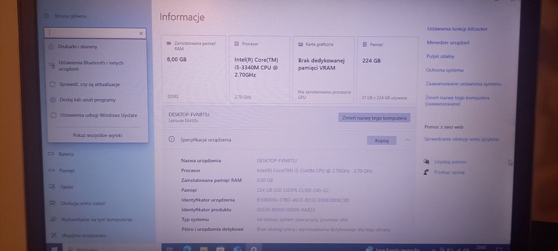Select the Zainstalowana pamięć RAM card

point(194,69)
